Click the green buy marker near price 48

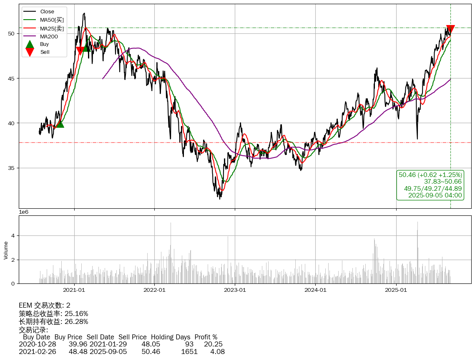85,48
